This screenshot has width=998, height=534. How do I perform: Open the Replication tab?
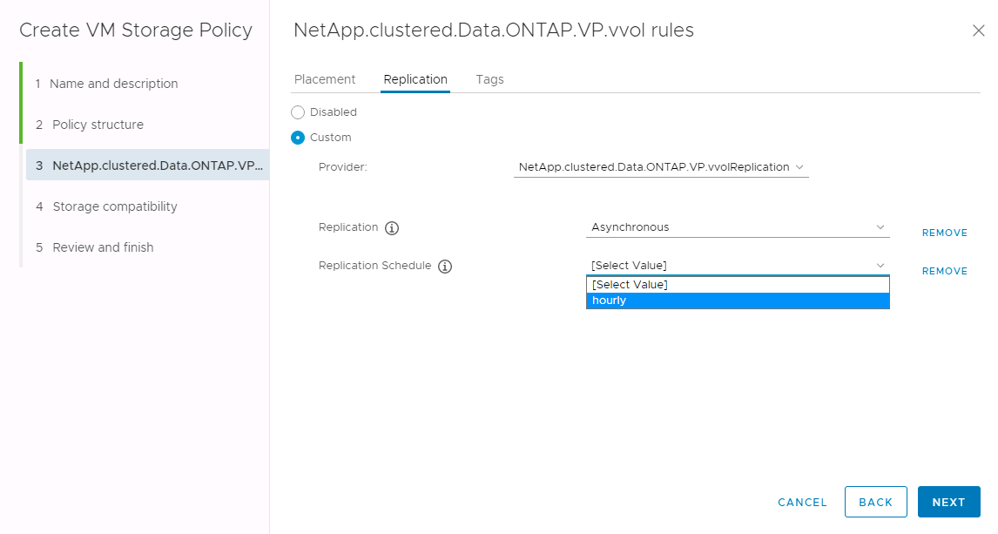pyautogui.click(x=415, y=79)
